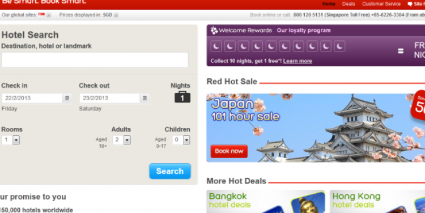Image resolution: width=425 pixels, height=213 pixels.
Task: Follow the Learn more link
Action: click(x=297, y=61)
